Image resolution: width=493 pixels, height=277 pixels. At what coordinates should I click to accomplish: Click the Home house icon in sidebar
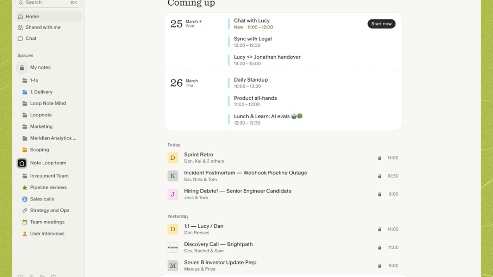pos(20,17)
